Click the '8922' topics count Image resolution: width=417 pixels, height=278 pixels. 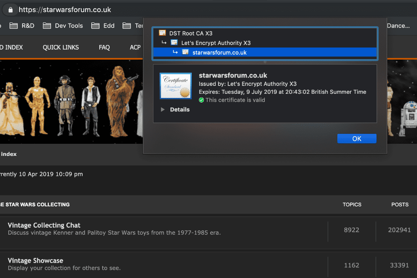pyautogui.click(x=352, y=230)
